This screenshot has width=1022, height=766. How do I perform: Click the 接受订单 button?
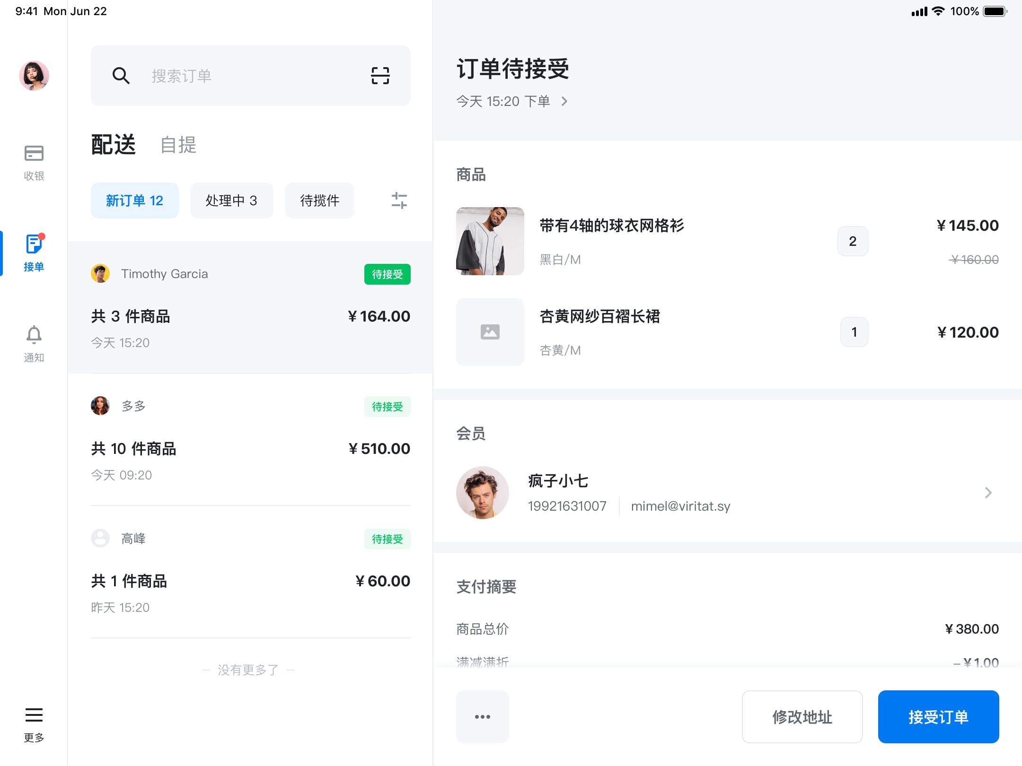[938, 717]
